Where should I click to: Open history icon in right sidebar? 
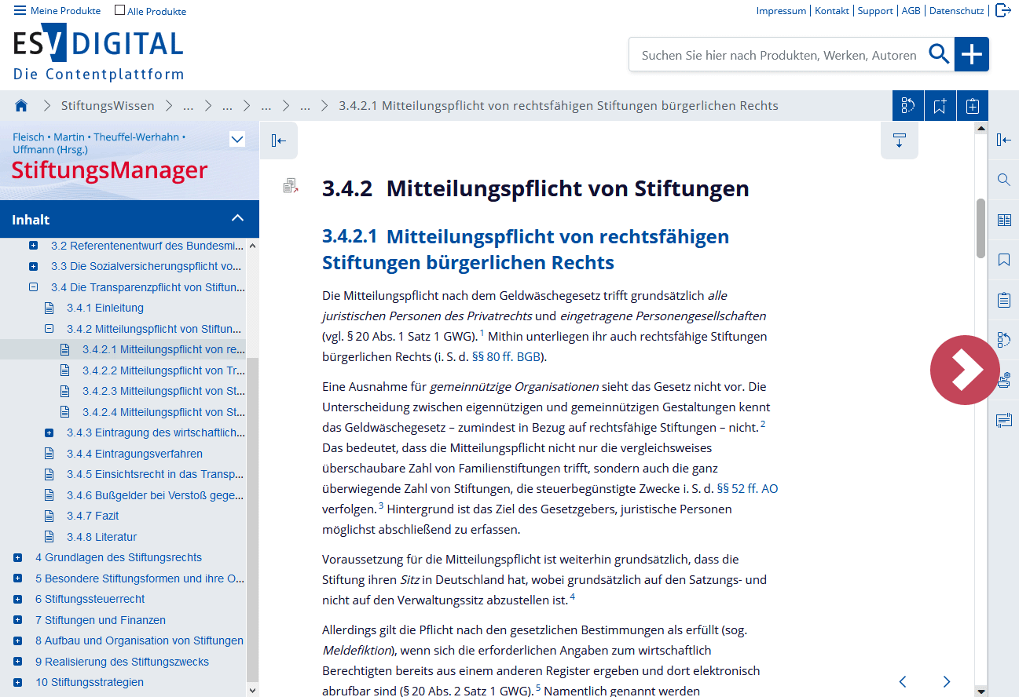(1003, 340)
